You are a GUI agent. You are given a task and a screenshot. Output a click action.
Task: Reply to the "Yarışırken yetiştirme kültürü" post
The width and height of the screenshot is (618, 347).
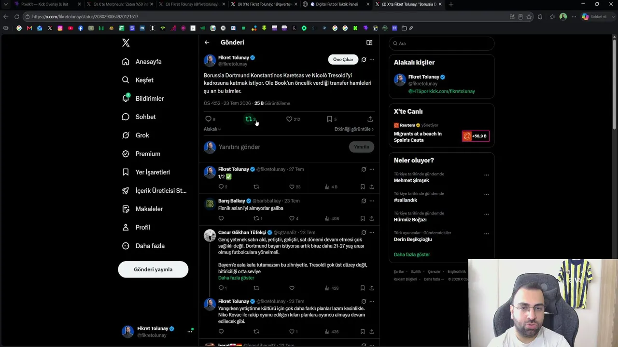point(221,332)
